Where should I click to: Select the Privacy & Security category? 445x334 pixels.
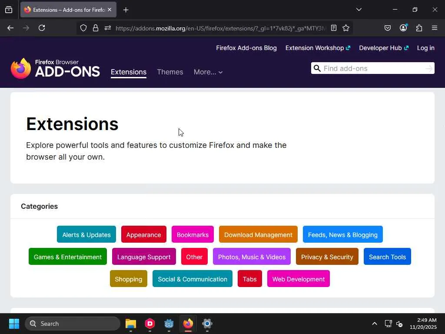pos(327,257)
